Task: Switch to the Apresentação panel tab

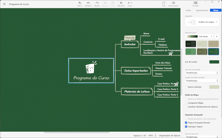Action: 202,10
